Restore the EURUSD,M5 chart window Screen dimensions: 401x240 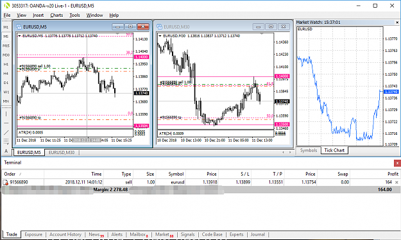pyautogui.click(x=130, y=26)
